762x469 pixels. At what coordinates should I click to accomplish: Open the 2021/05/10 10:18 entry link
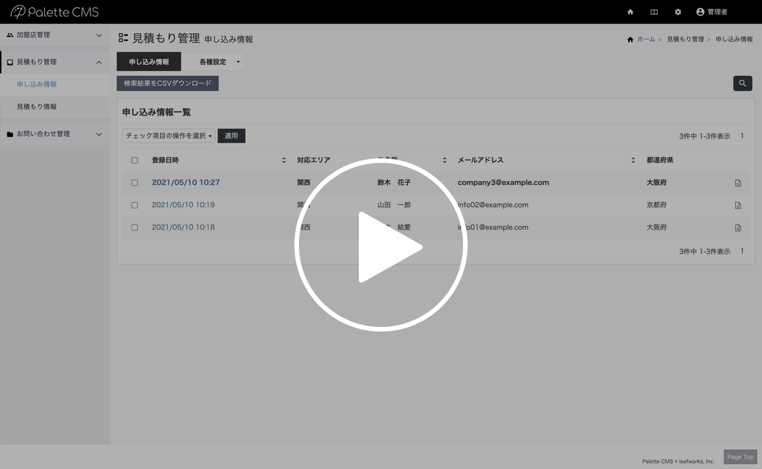(x=183, y=227)
